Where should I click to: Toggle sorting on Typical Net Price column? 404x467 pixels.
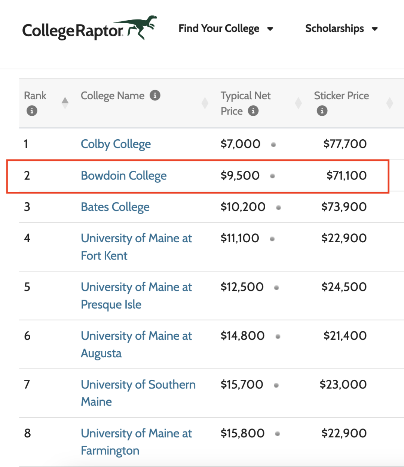(x=298, y=103)
